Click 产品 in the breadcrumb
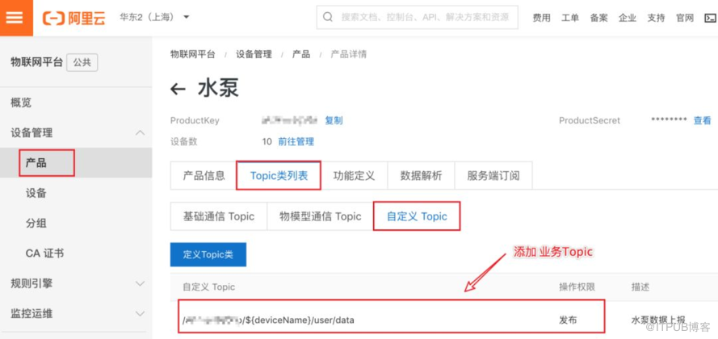718x339 pixels. 301,54
